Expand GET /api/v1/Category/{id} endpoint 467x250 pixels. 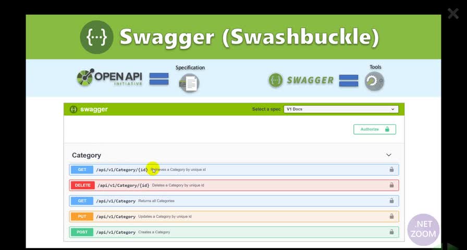234,170
